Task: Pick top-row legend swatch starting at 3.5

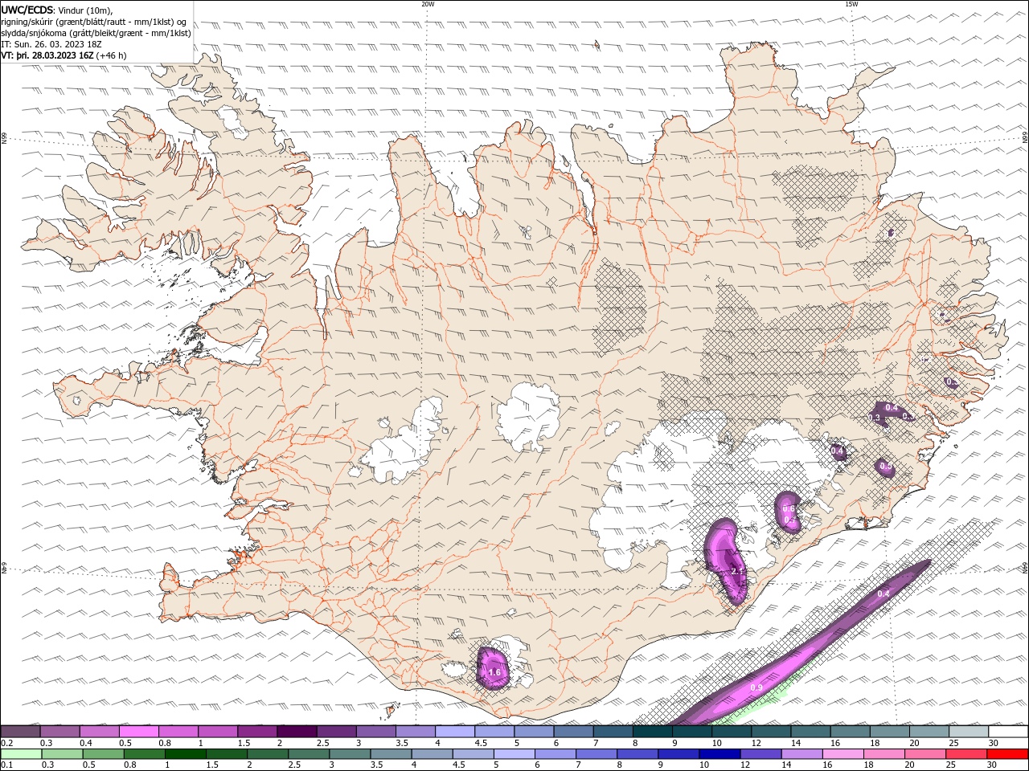Action: click(416, 731)
